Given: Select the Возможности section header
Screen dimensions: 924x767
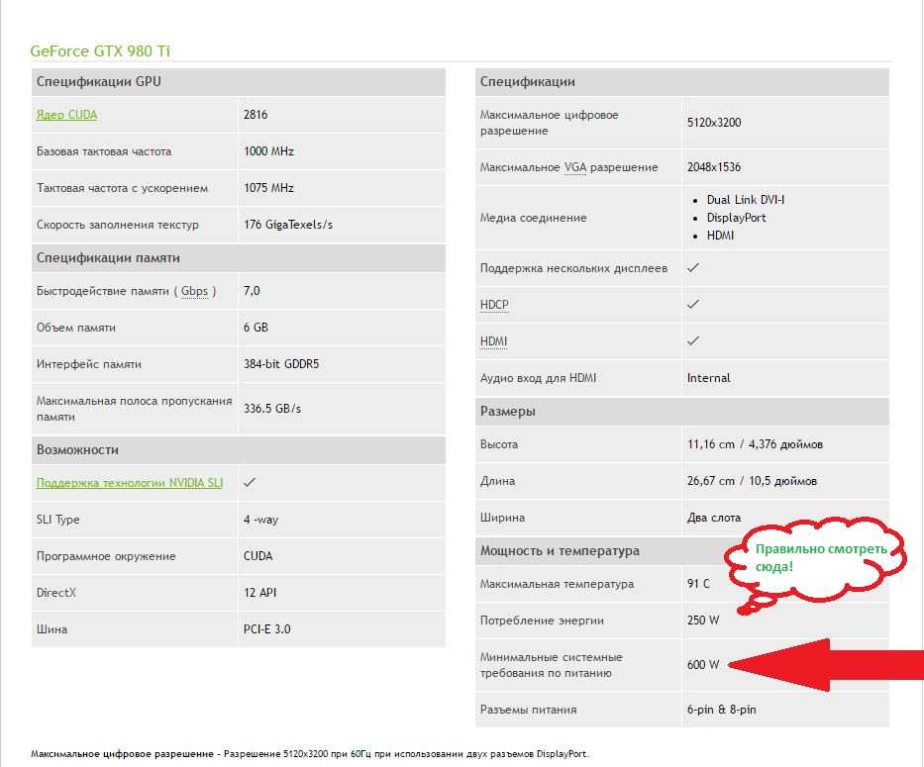Looking at the screenshot, I should 77,449.
